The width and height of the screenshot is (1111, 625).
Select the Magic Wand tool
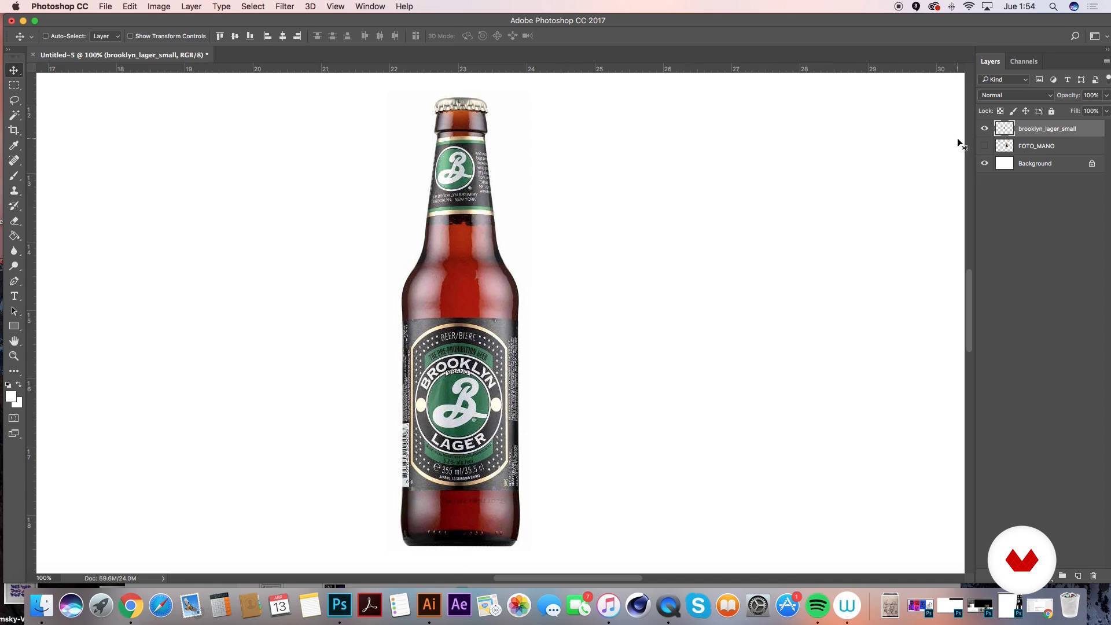[14, 115]
